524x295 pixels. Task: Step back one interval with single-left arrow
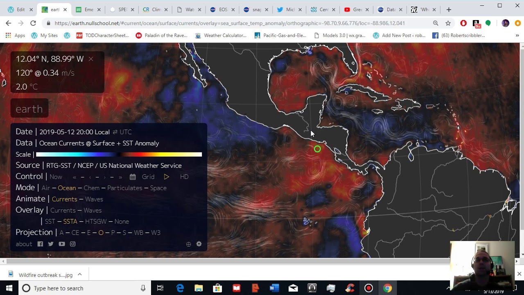coord(90,177)
